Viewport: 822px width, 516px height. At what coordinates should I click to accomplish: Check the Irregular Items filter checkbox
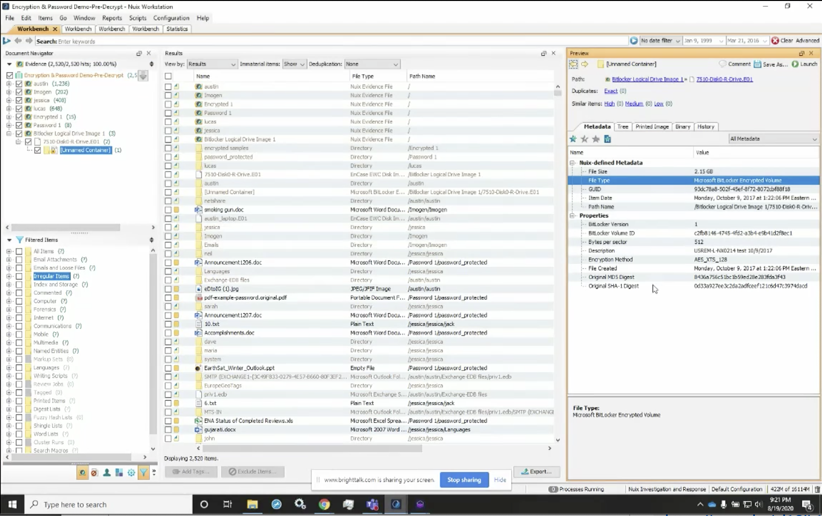(19, 276)
